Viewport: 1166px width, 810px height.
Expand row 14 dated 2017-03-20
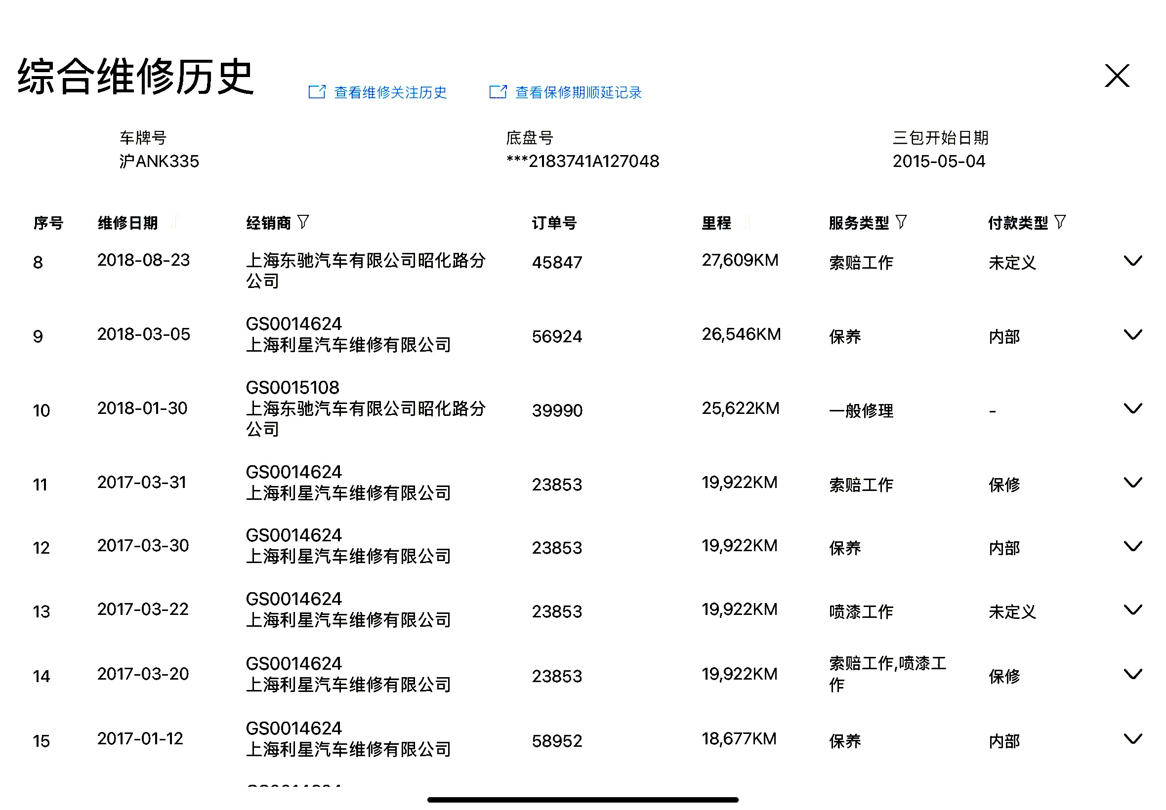pos(1132,675)
